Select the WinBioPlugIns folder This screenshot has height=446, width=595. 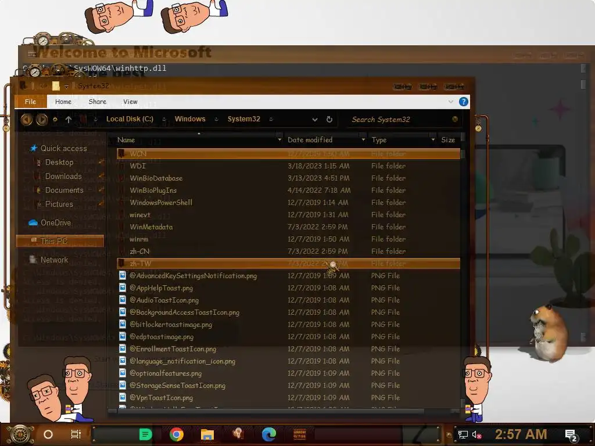[153, 190]
